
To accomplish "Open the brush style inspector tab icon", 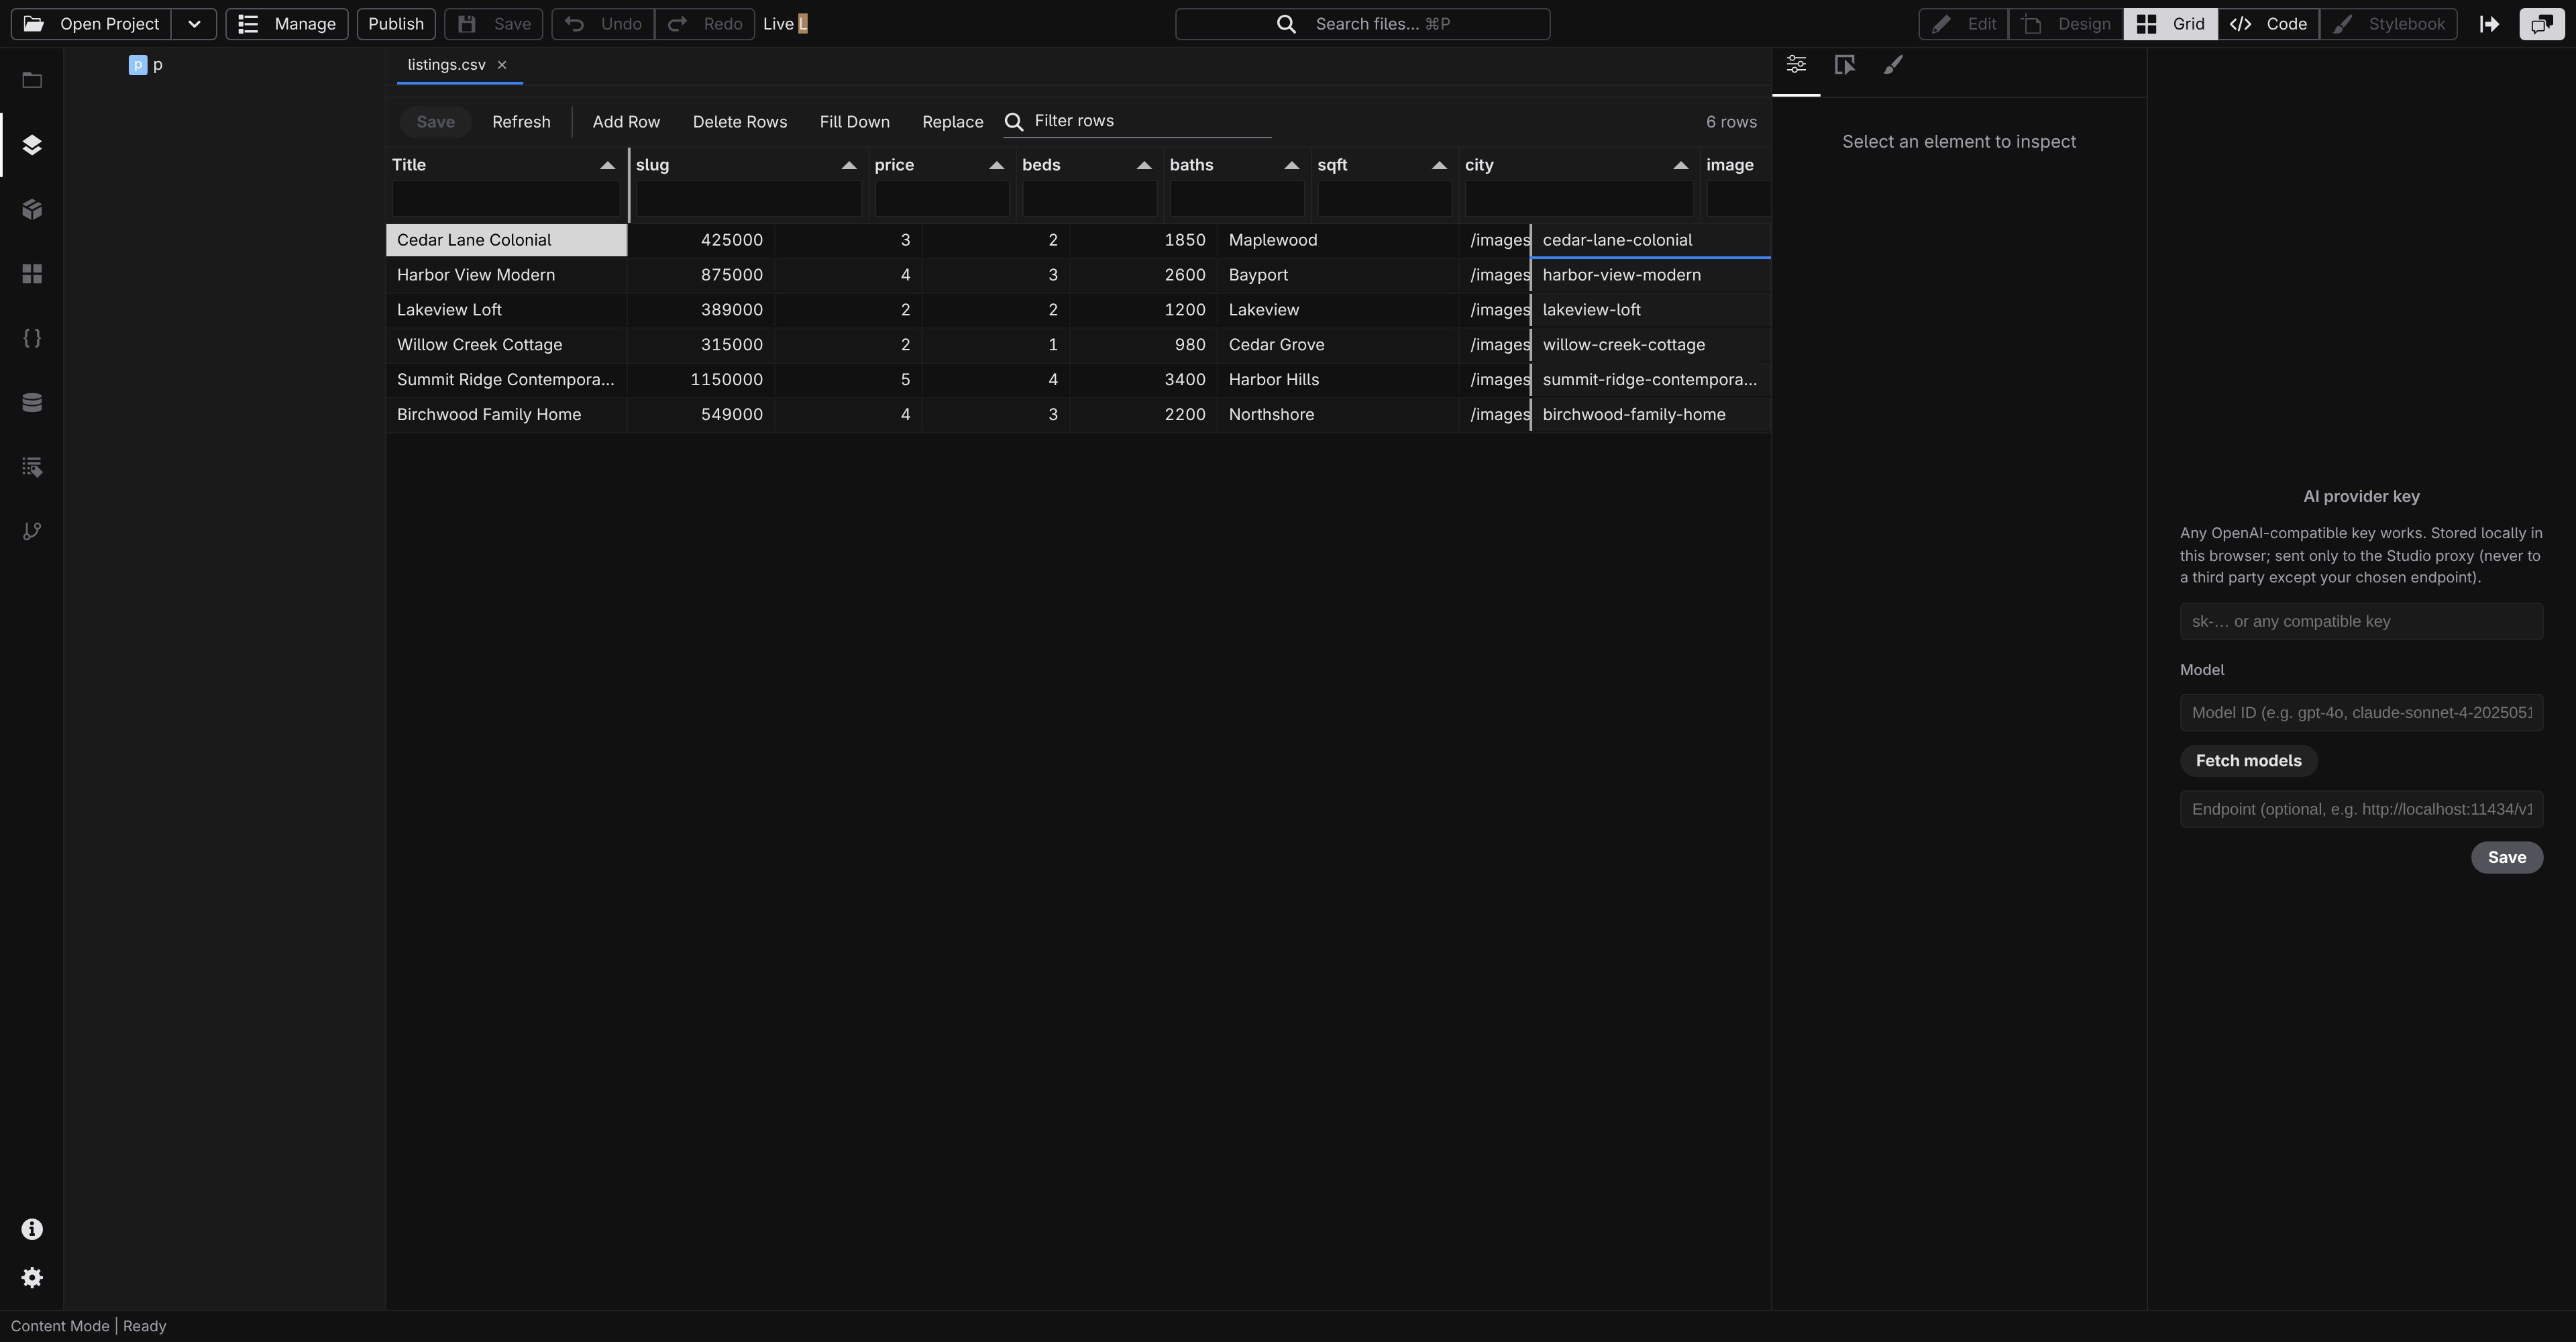I will 1893,65.
